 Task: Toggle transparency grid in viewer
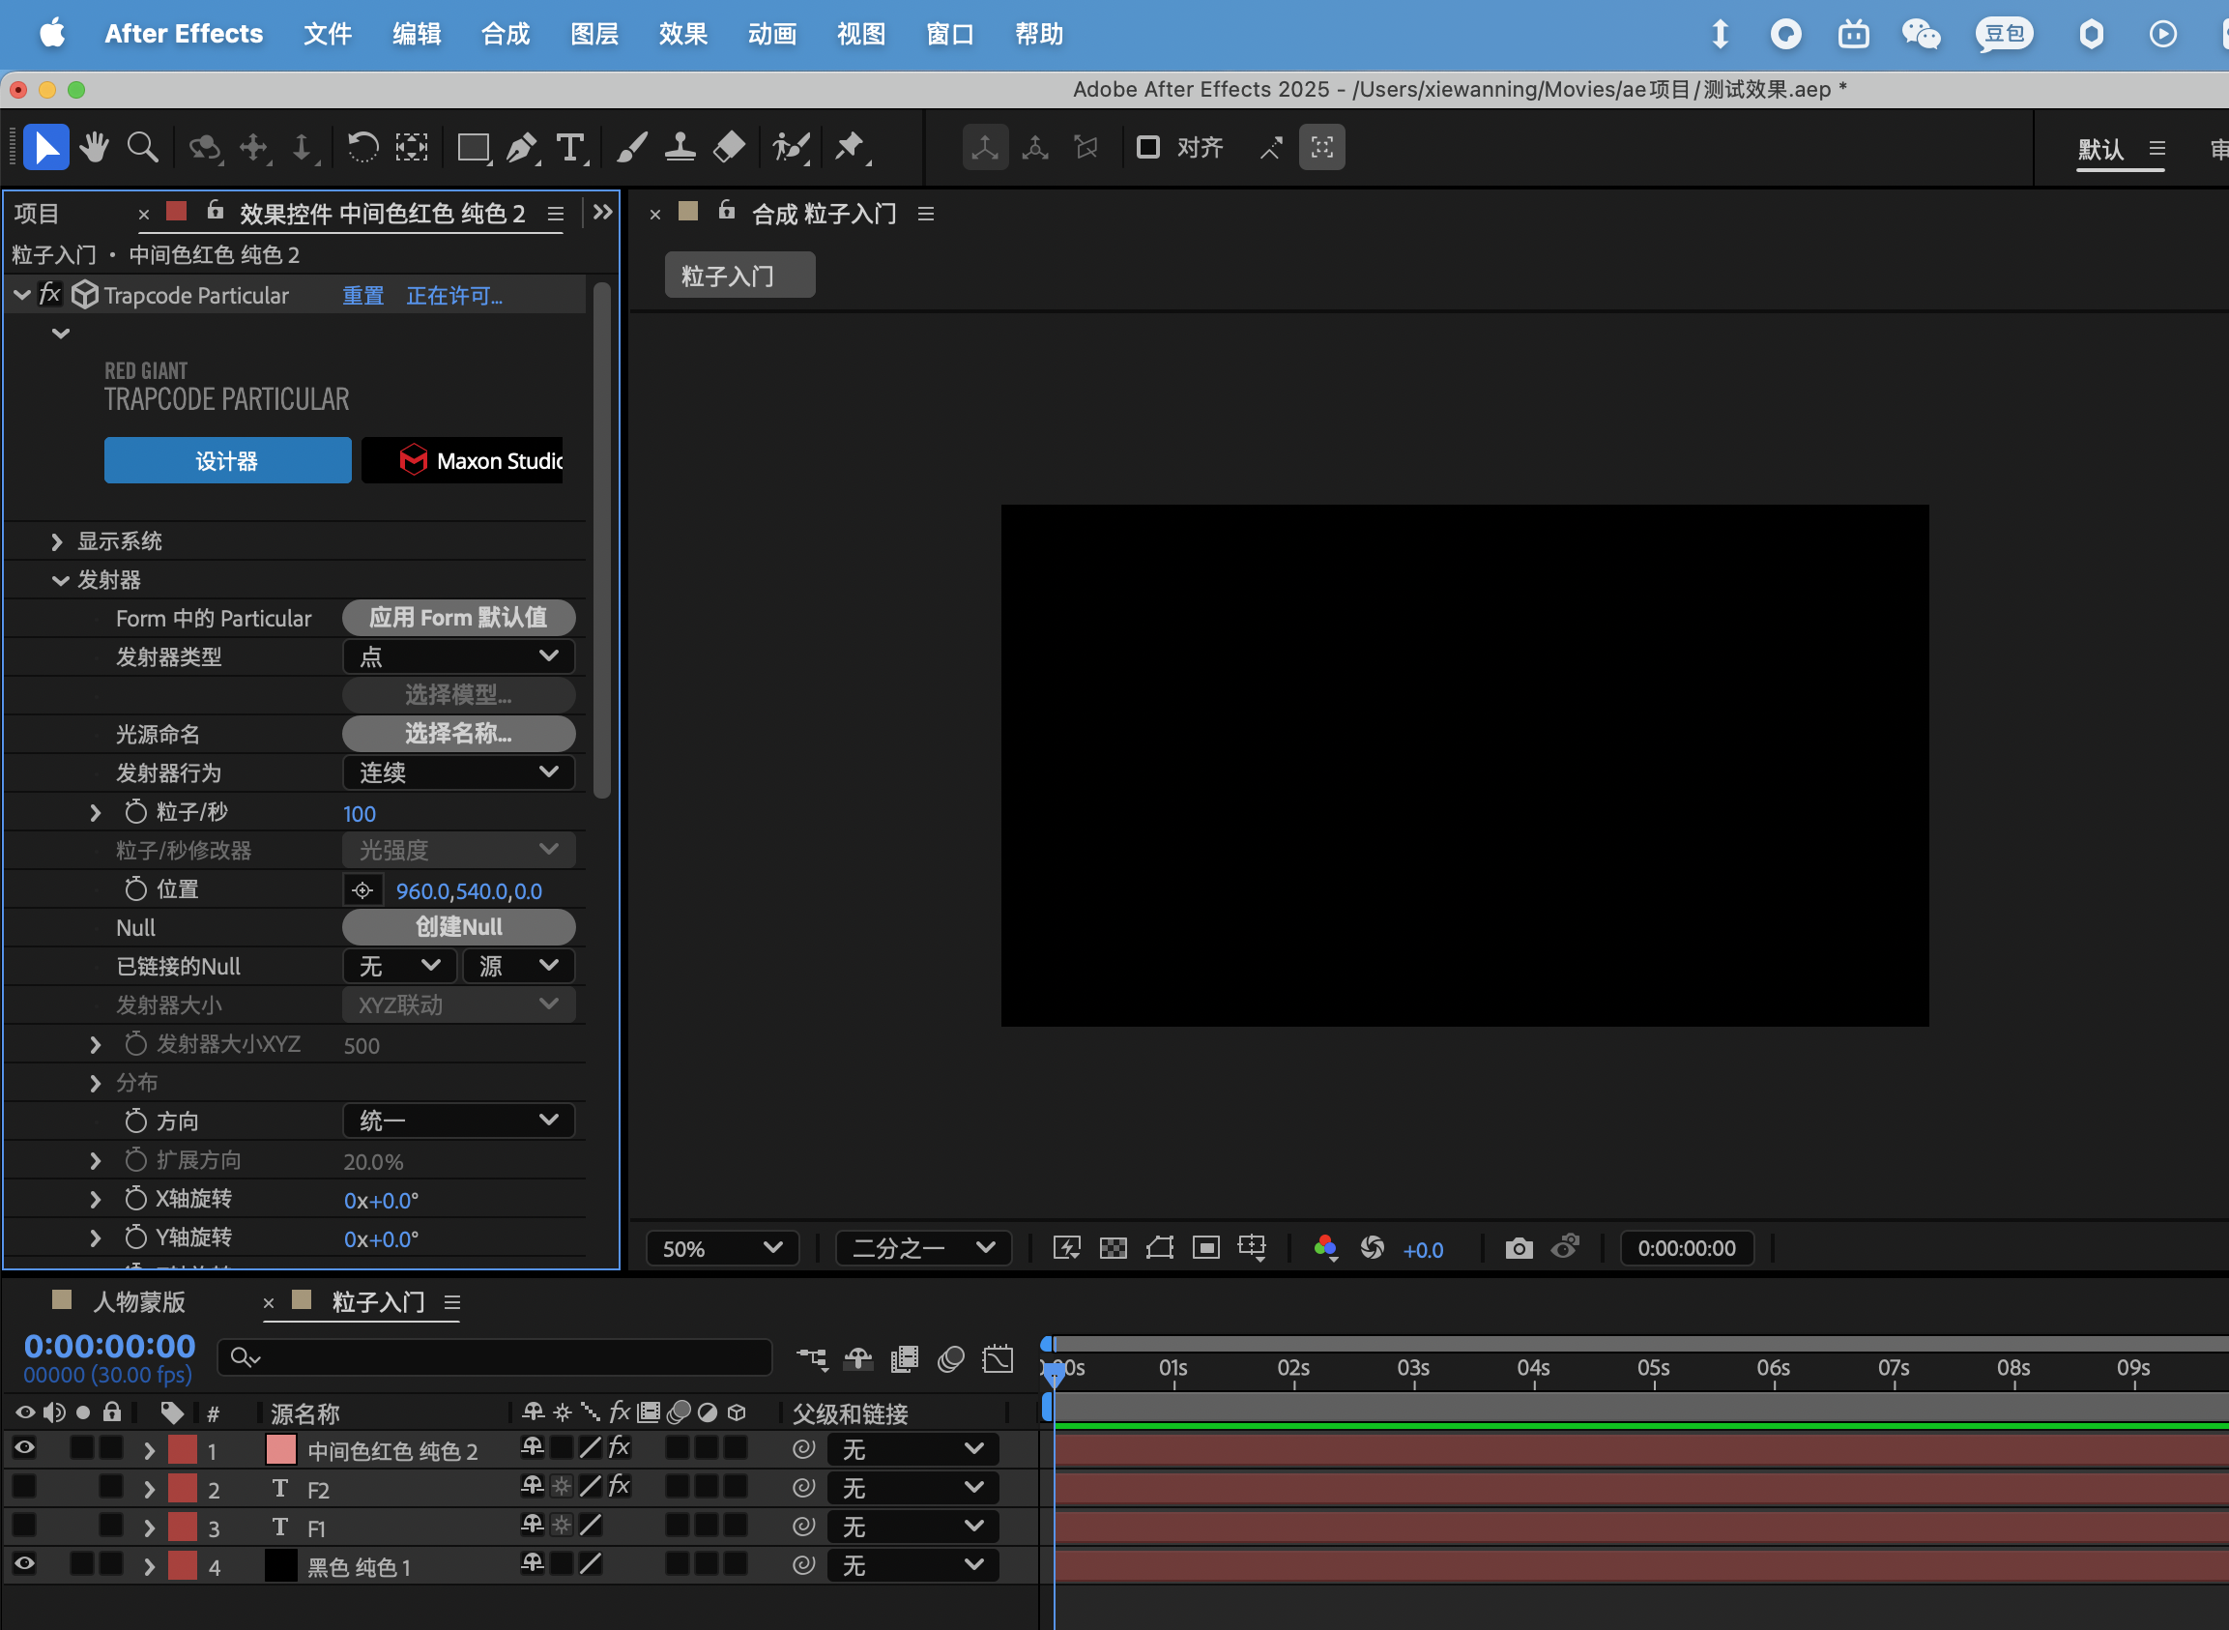click(1114, 1248)
